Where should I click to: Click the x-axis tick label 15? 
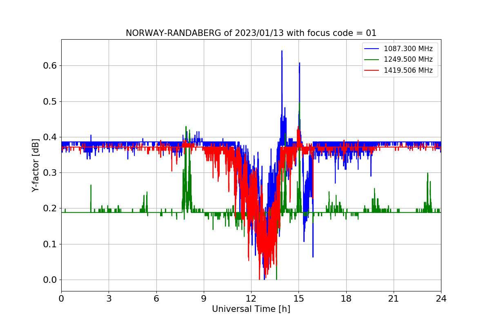click(x=298, y=299)
